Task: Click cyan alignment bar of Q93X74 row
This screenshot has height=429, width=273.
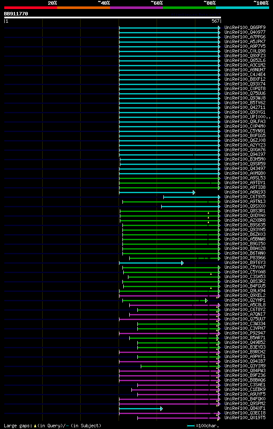Action: [169, 84]
